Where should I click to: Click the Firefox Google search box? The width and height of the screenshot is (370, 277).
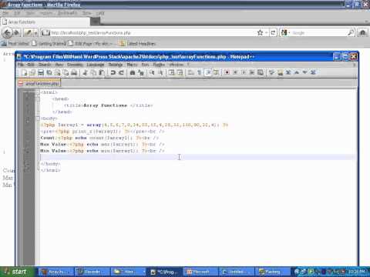318,33
